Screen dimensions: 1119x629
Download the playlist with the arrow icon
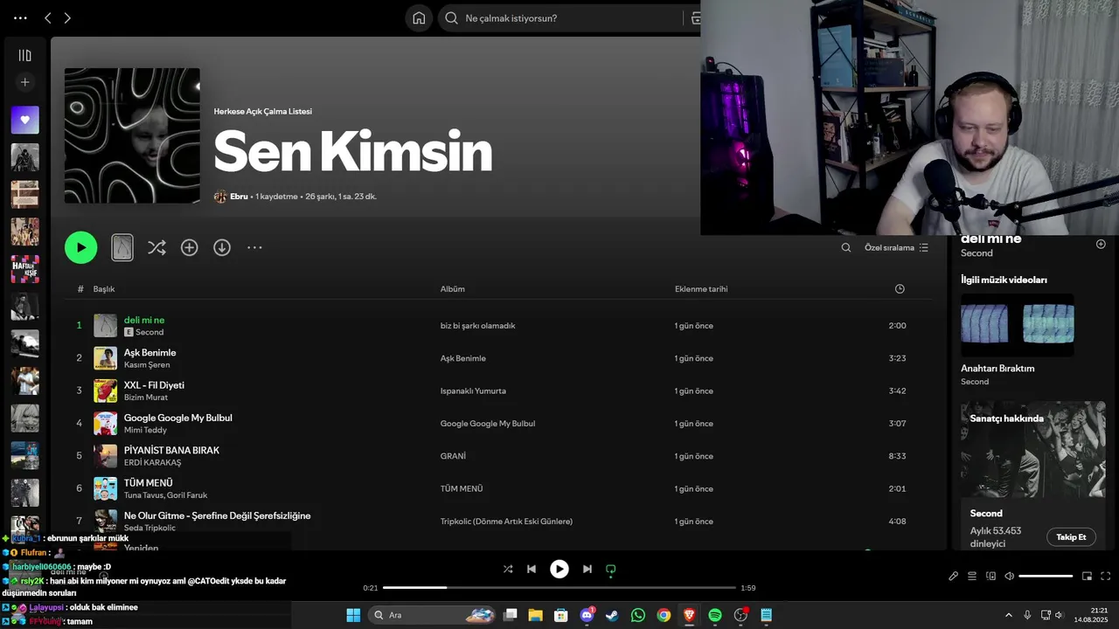[222, 248]
